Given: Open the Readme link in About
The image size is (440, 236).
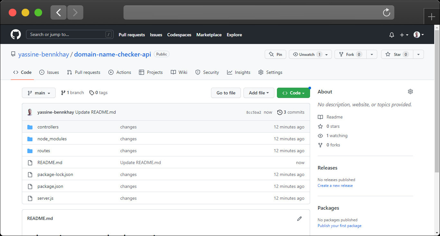Looking at the screenshot, I should pyautogui.click(x=330, y=117).
